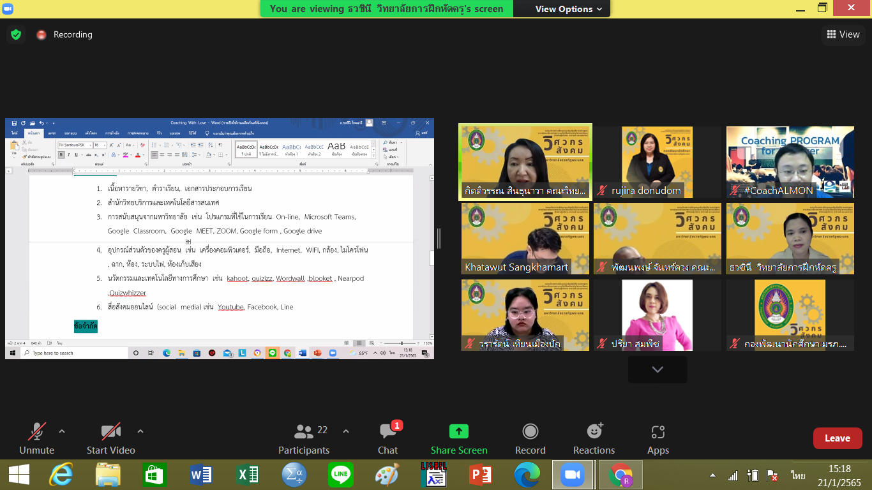Click the red Recording indicator
Image resolution: width=872 pixels, height=490 pixels.
click(x=41, y=35)
